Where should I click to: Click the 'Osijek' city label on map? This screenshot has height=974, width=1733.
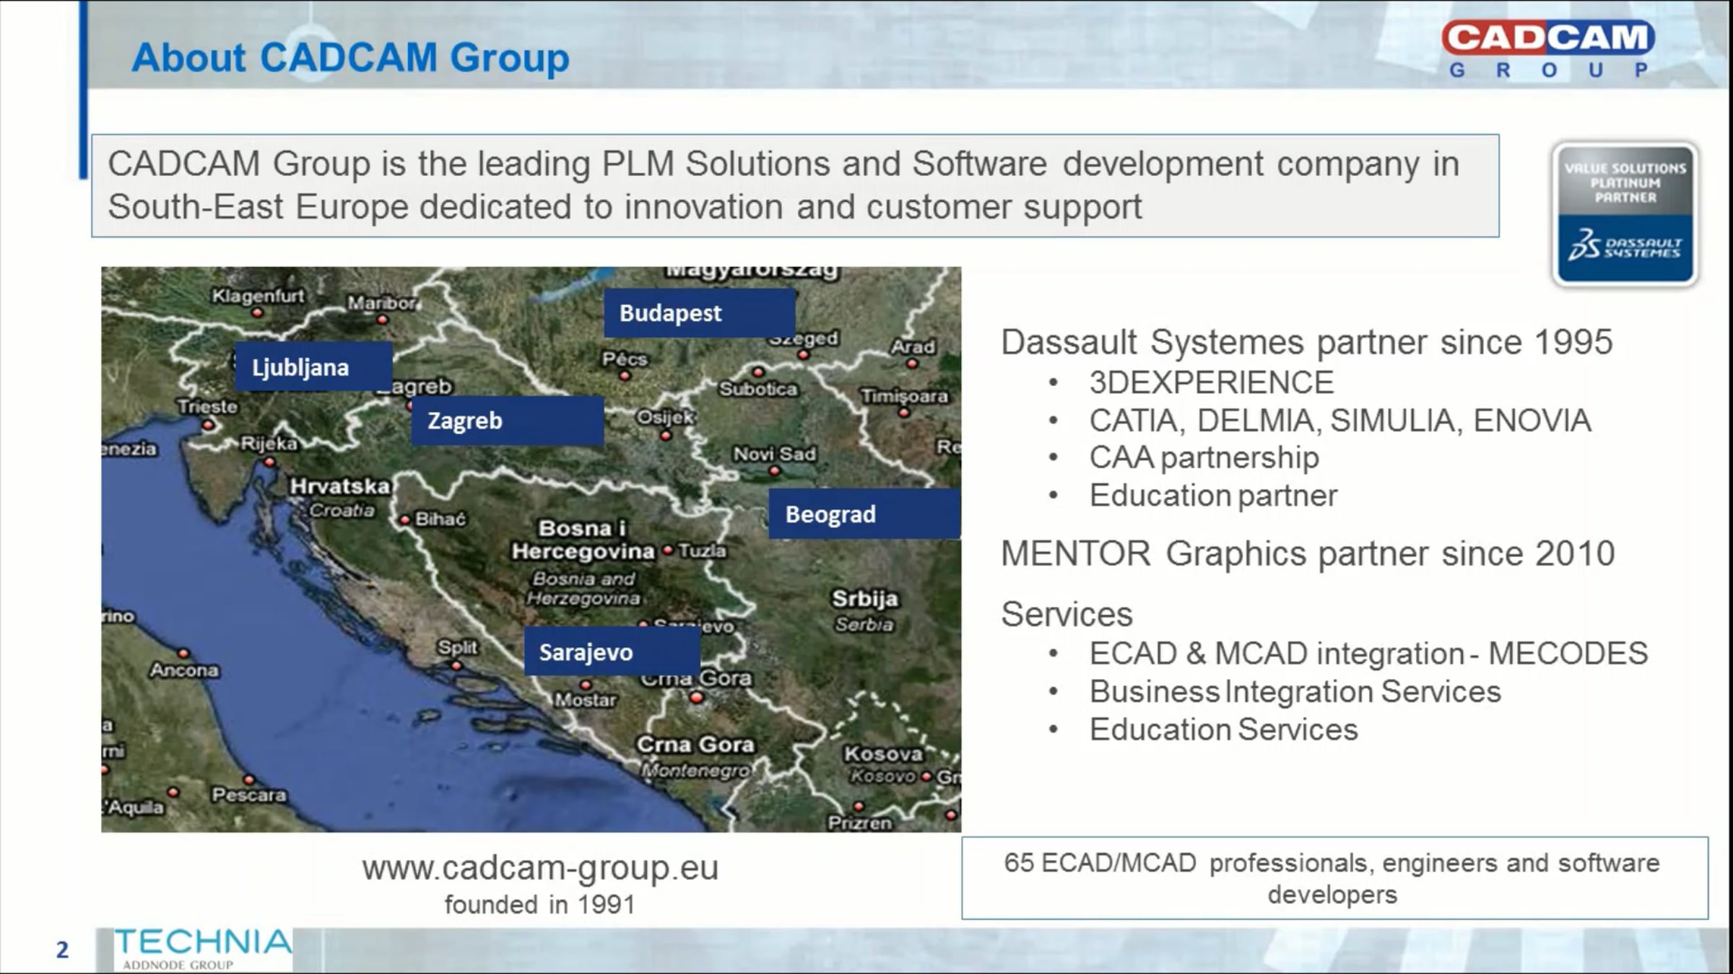pyautogui.click(x=666, y=418)
